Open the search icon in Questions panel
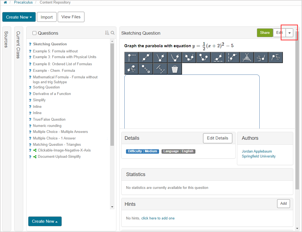Image resolution: width=302 pixels, height=232 pixels. 113,33
